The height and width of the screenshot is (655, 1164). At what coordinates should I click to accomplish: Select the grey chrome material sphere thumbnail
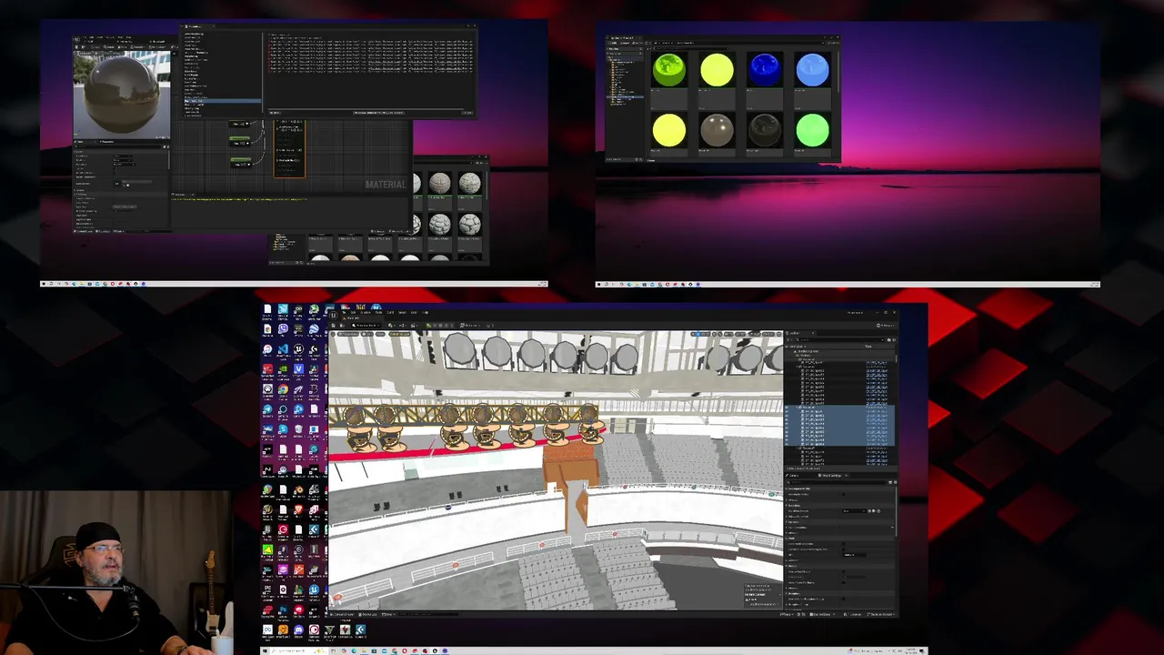[717, 130]
